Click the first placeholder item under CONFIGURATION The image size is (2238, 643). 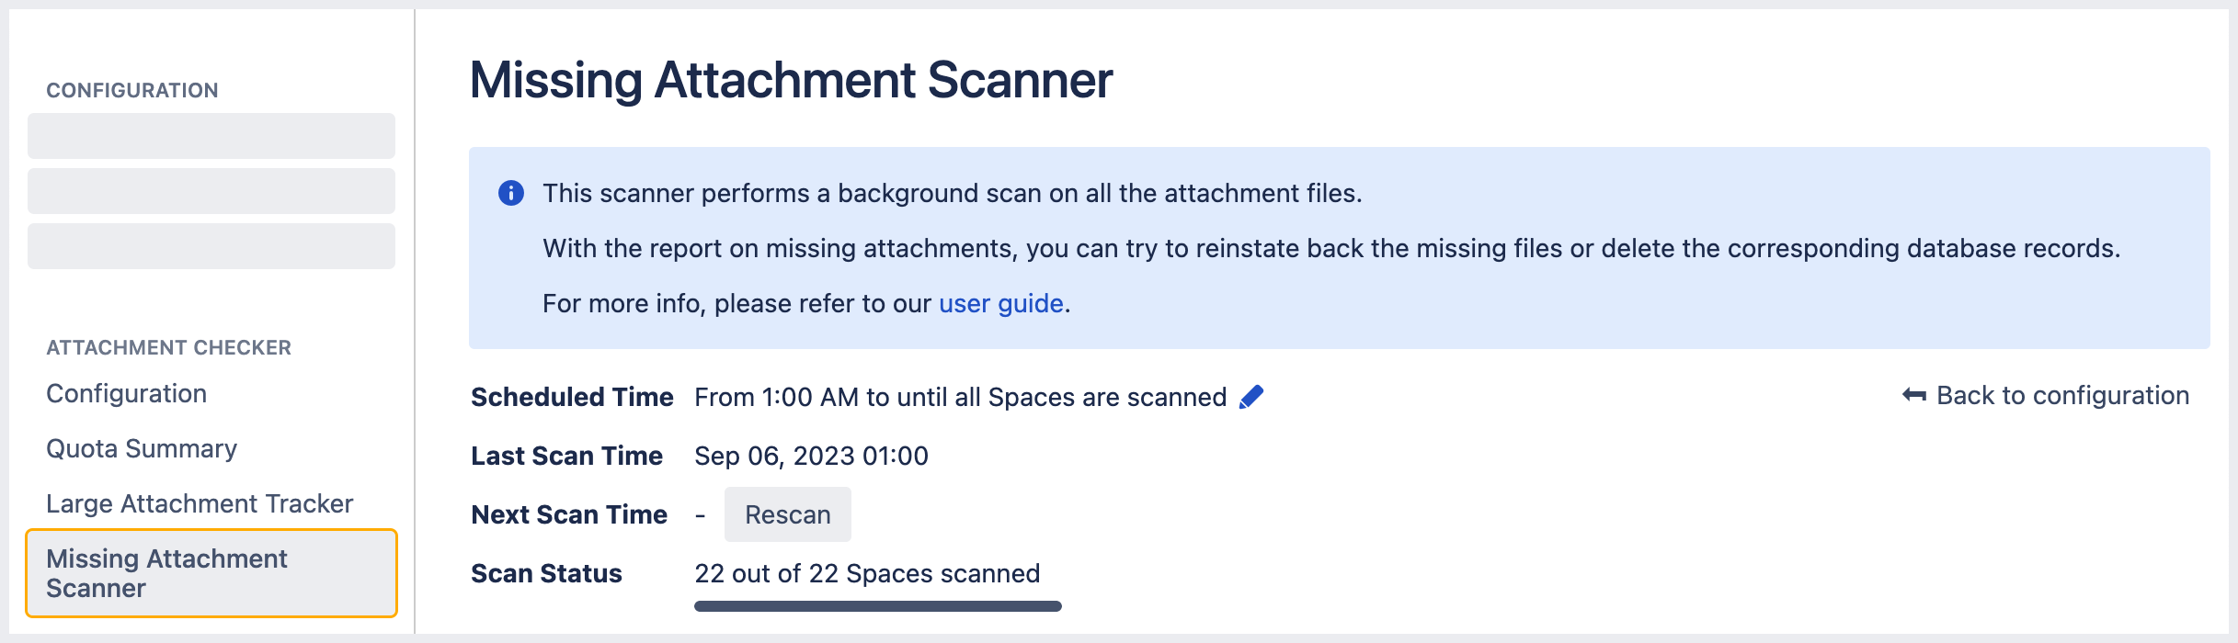tap(211, 135)
